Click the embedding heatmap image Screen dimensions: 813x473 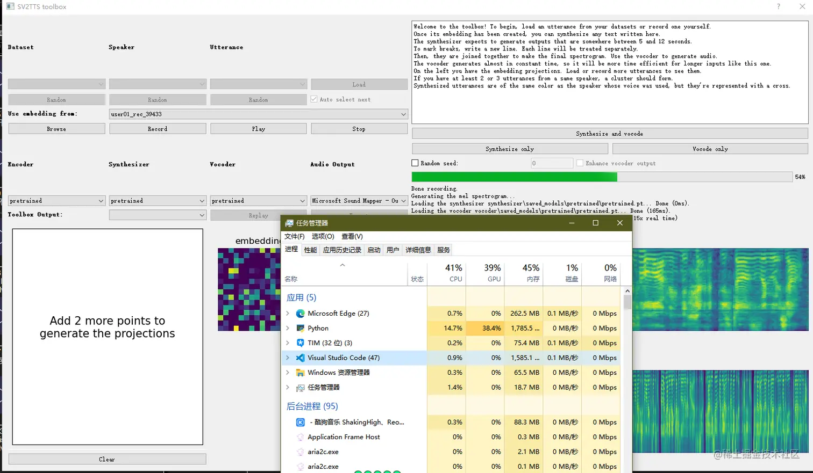[x=249, y=289]
